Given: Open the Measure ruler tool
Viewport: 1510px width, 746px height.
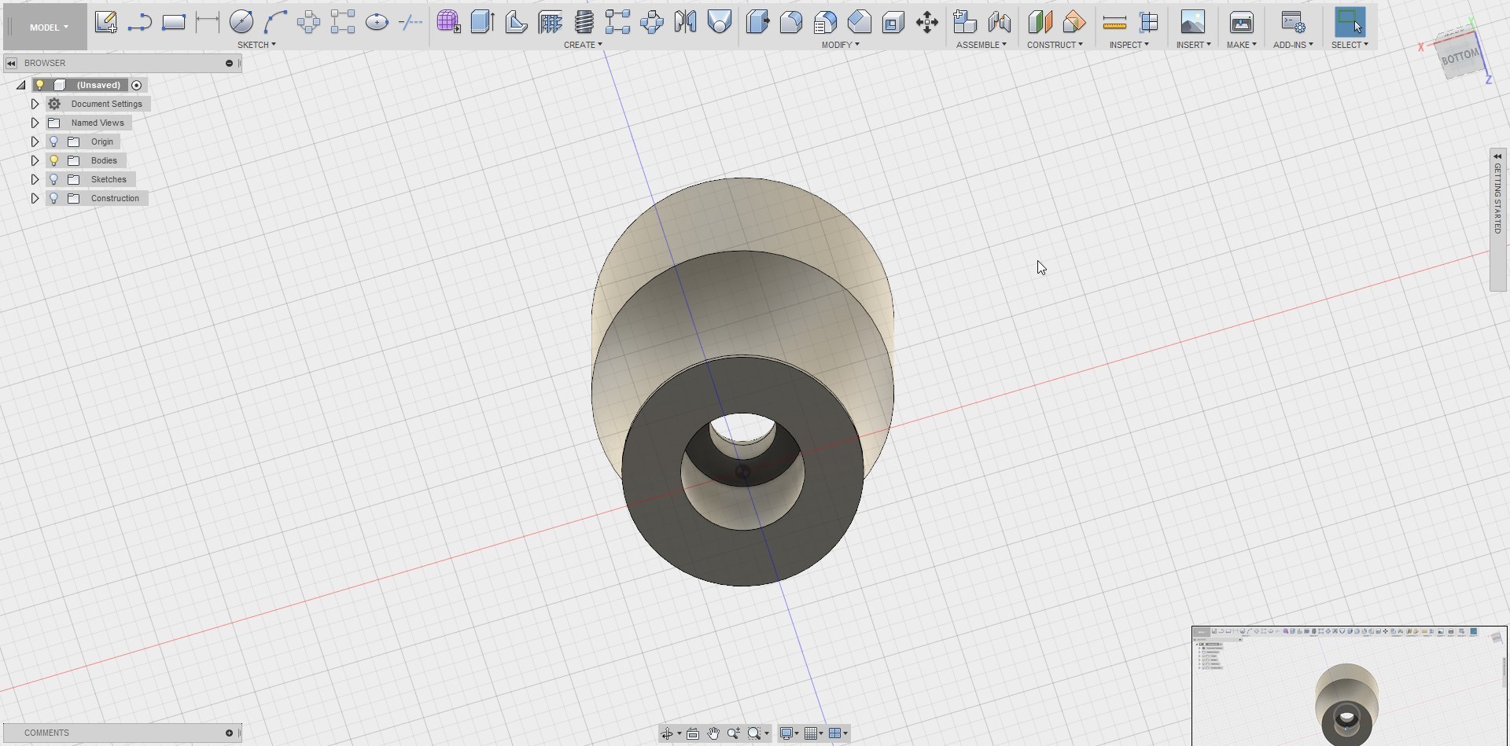Looking at the screenshot, I should pos(1114,23).
